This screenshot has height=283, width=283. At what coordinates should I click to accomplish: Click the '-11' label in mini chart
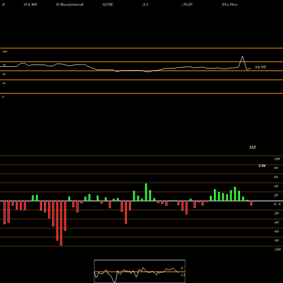point(182,275)
